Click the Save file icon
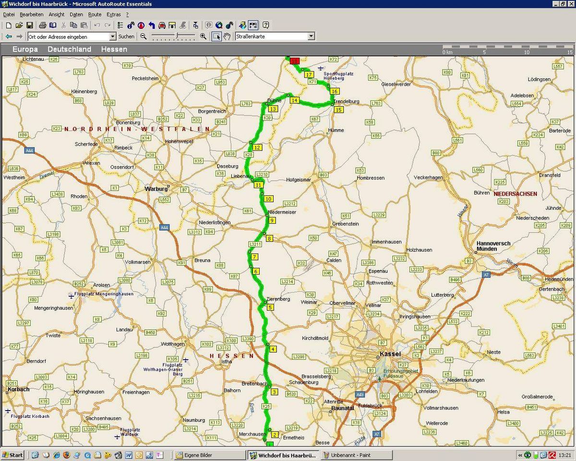Screen dimensions: 576x461 tap(30, 25)
